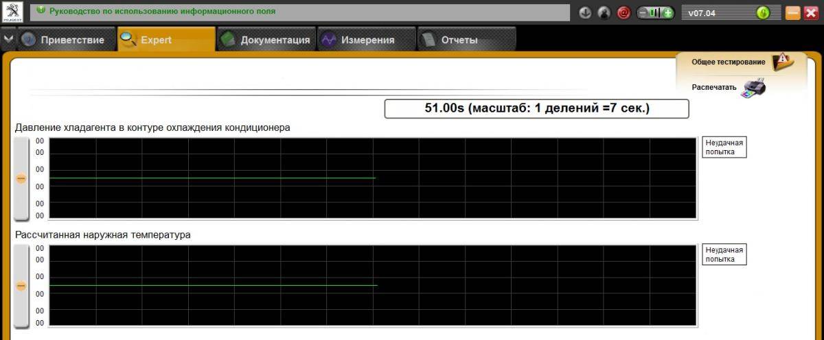
Task: Select the Отчеты tab
Action: (x=459, y=40)
